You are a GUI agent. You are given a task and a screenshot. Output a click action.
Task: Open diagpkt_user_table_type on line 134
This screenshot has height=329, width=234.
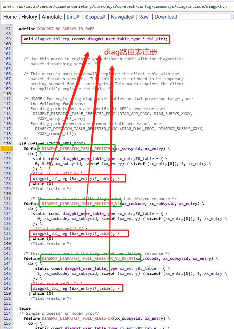tap(89, 214)
